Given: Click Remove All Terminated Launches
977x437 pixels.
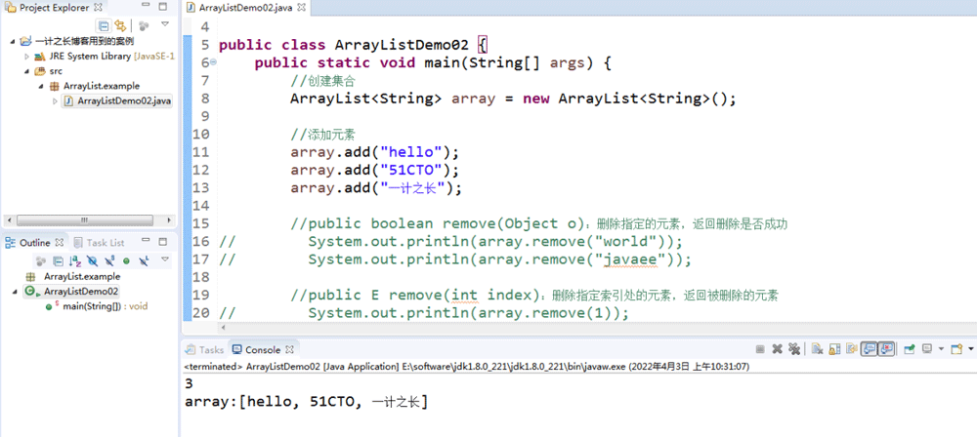Looking at the screenshot, I should coord(794,349).
